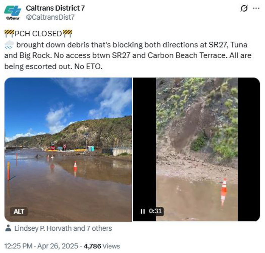Click the construction barrier emoji after CLOSED
This screenshot has width=265, height=253.
tap(67, 33)
